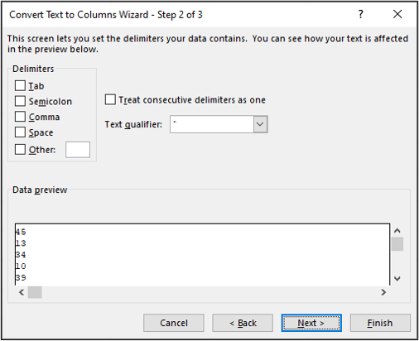This screenshot has height=341, width=419.
Task: Select the value 10 in data preview
Action: click(21, 266)
